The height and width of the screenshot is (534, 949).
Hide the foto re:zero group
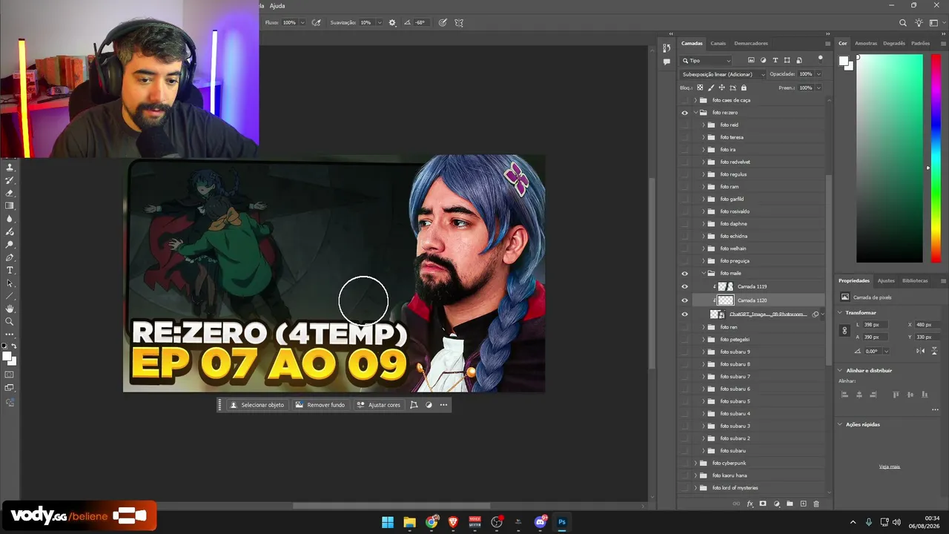pos(684,113)
